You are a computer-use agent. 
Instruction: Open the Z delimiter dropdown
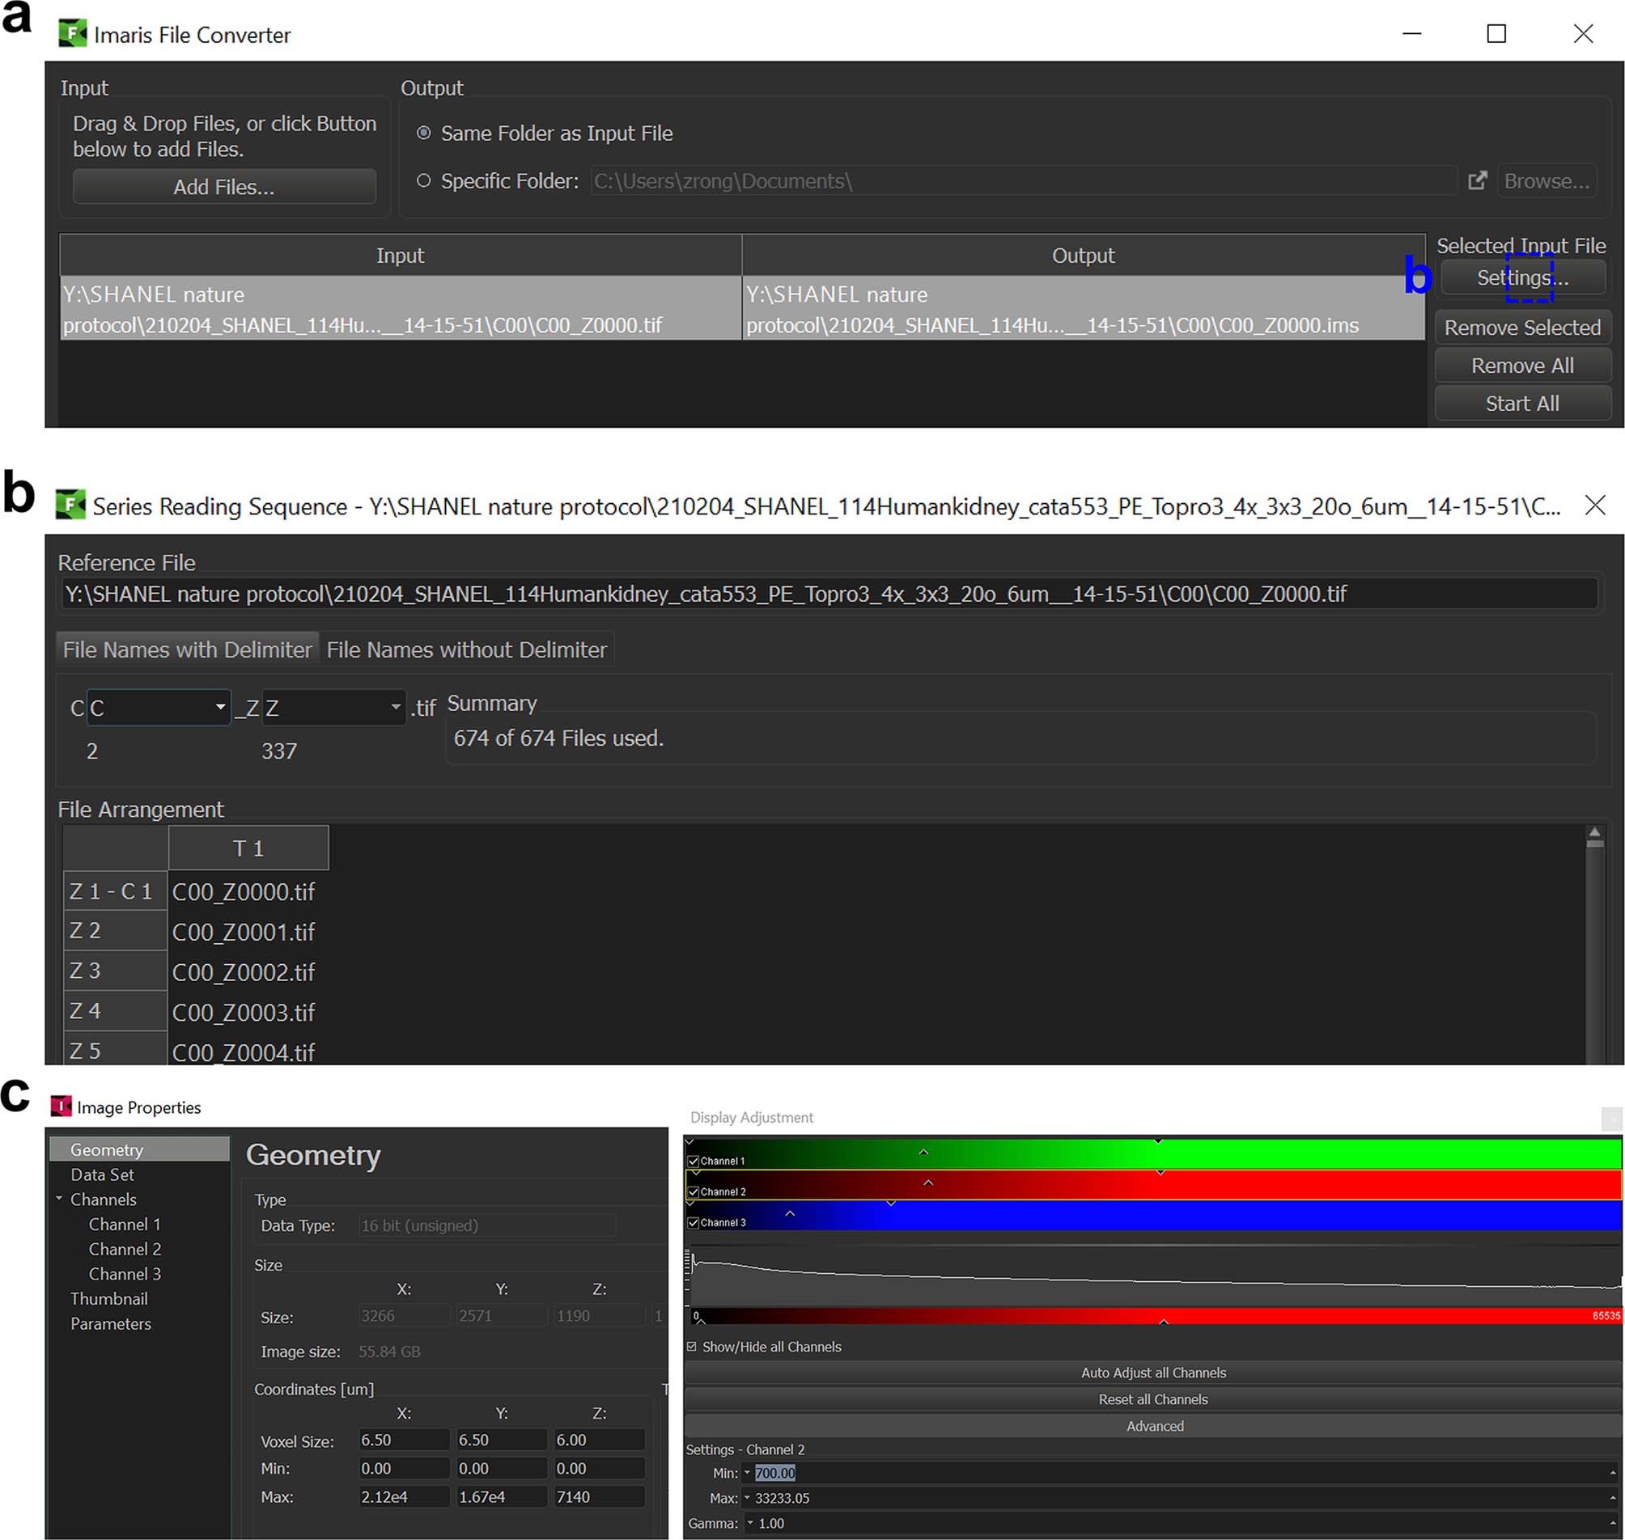coord(395,707)
